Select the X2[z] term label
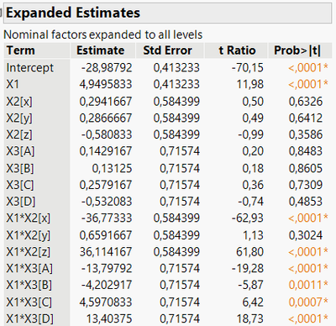 19,134
